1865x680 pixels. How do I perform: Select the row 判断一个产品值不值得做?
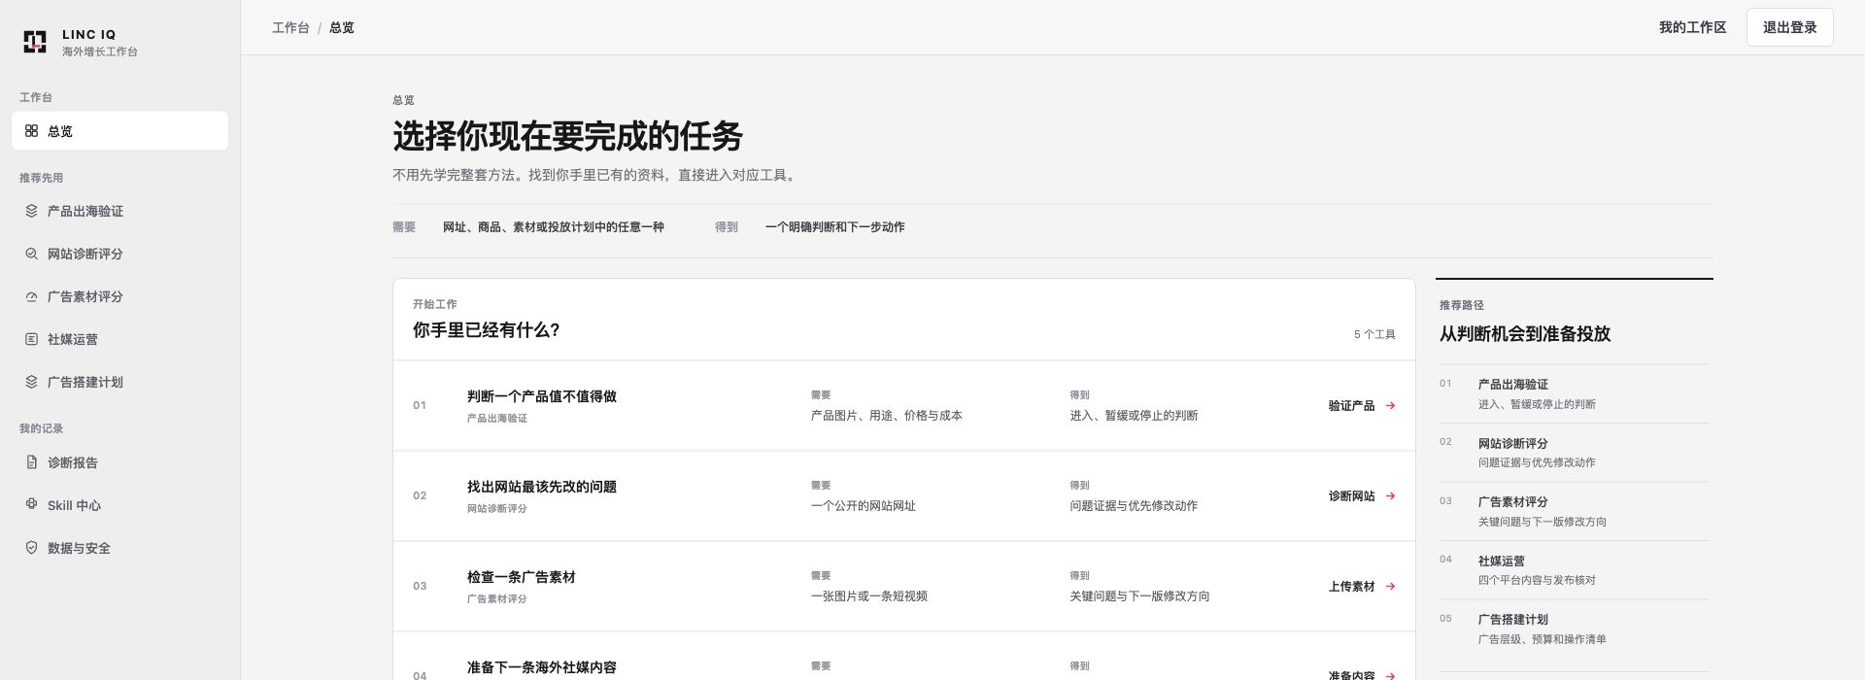903,406
